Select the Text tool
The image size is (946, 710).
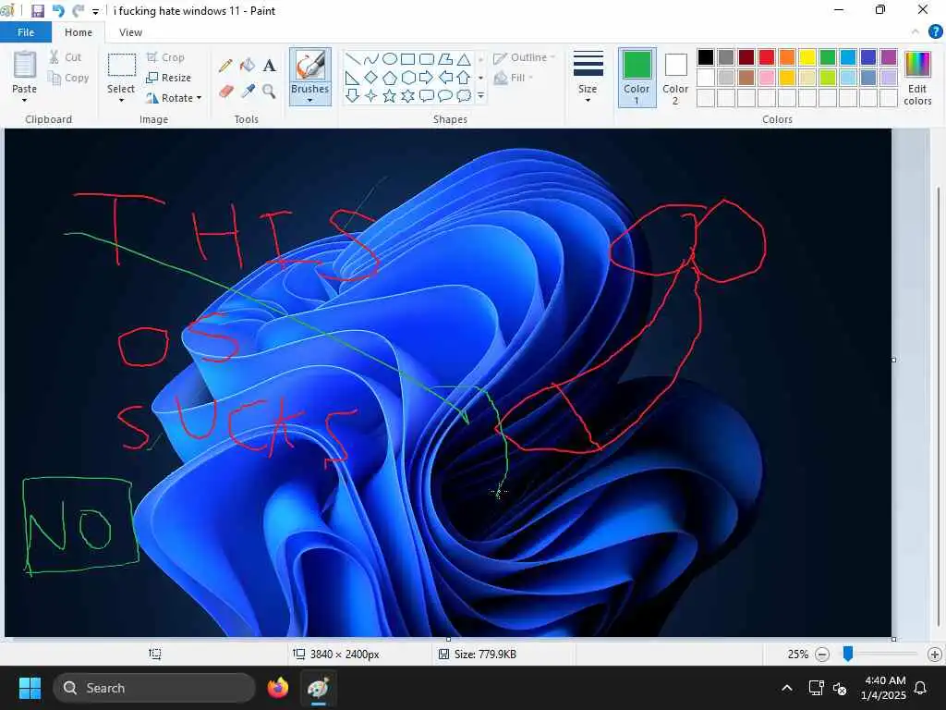269,66
